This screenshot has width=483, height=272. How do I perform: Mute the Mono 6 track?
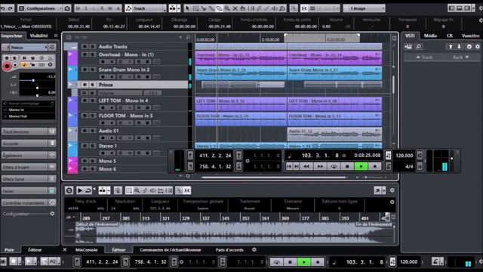[85, 168]
